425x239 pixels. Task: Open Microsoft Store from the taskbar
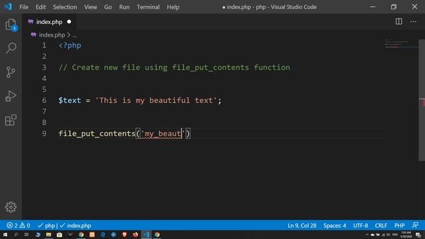[x=59, y=234]
